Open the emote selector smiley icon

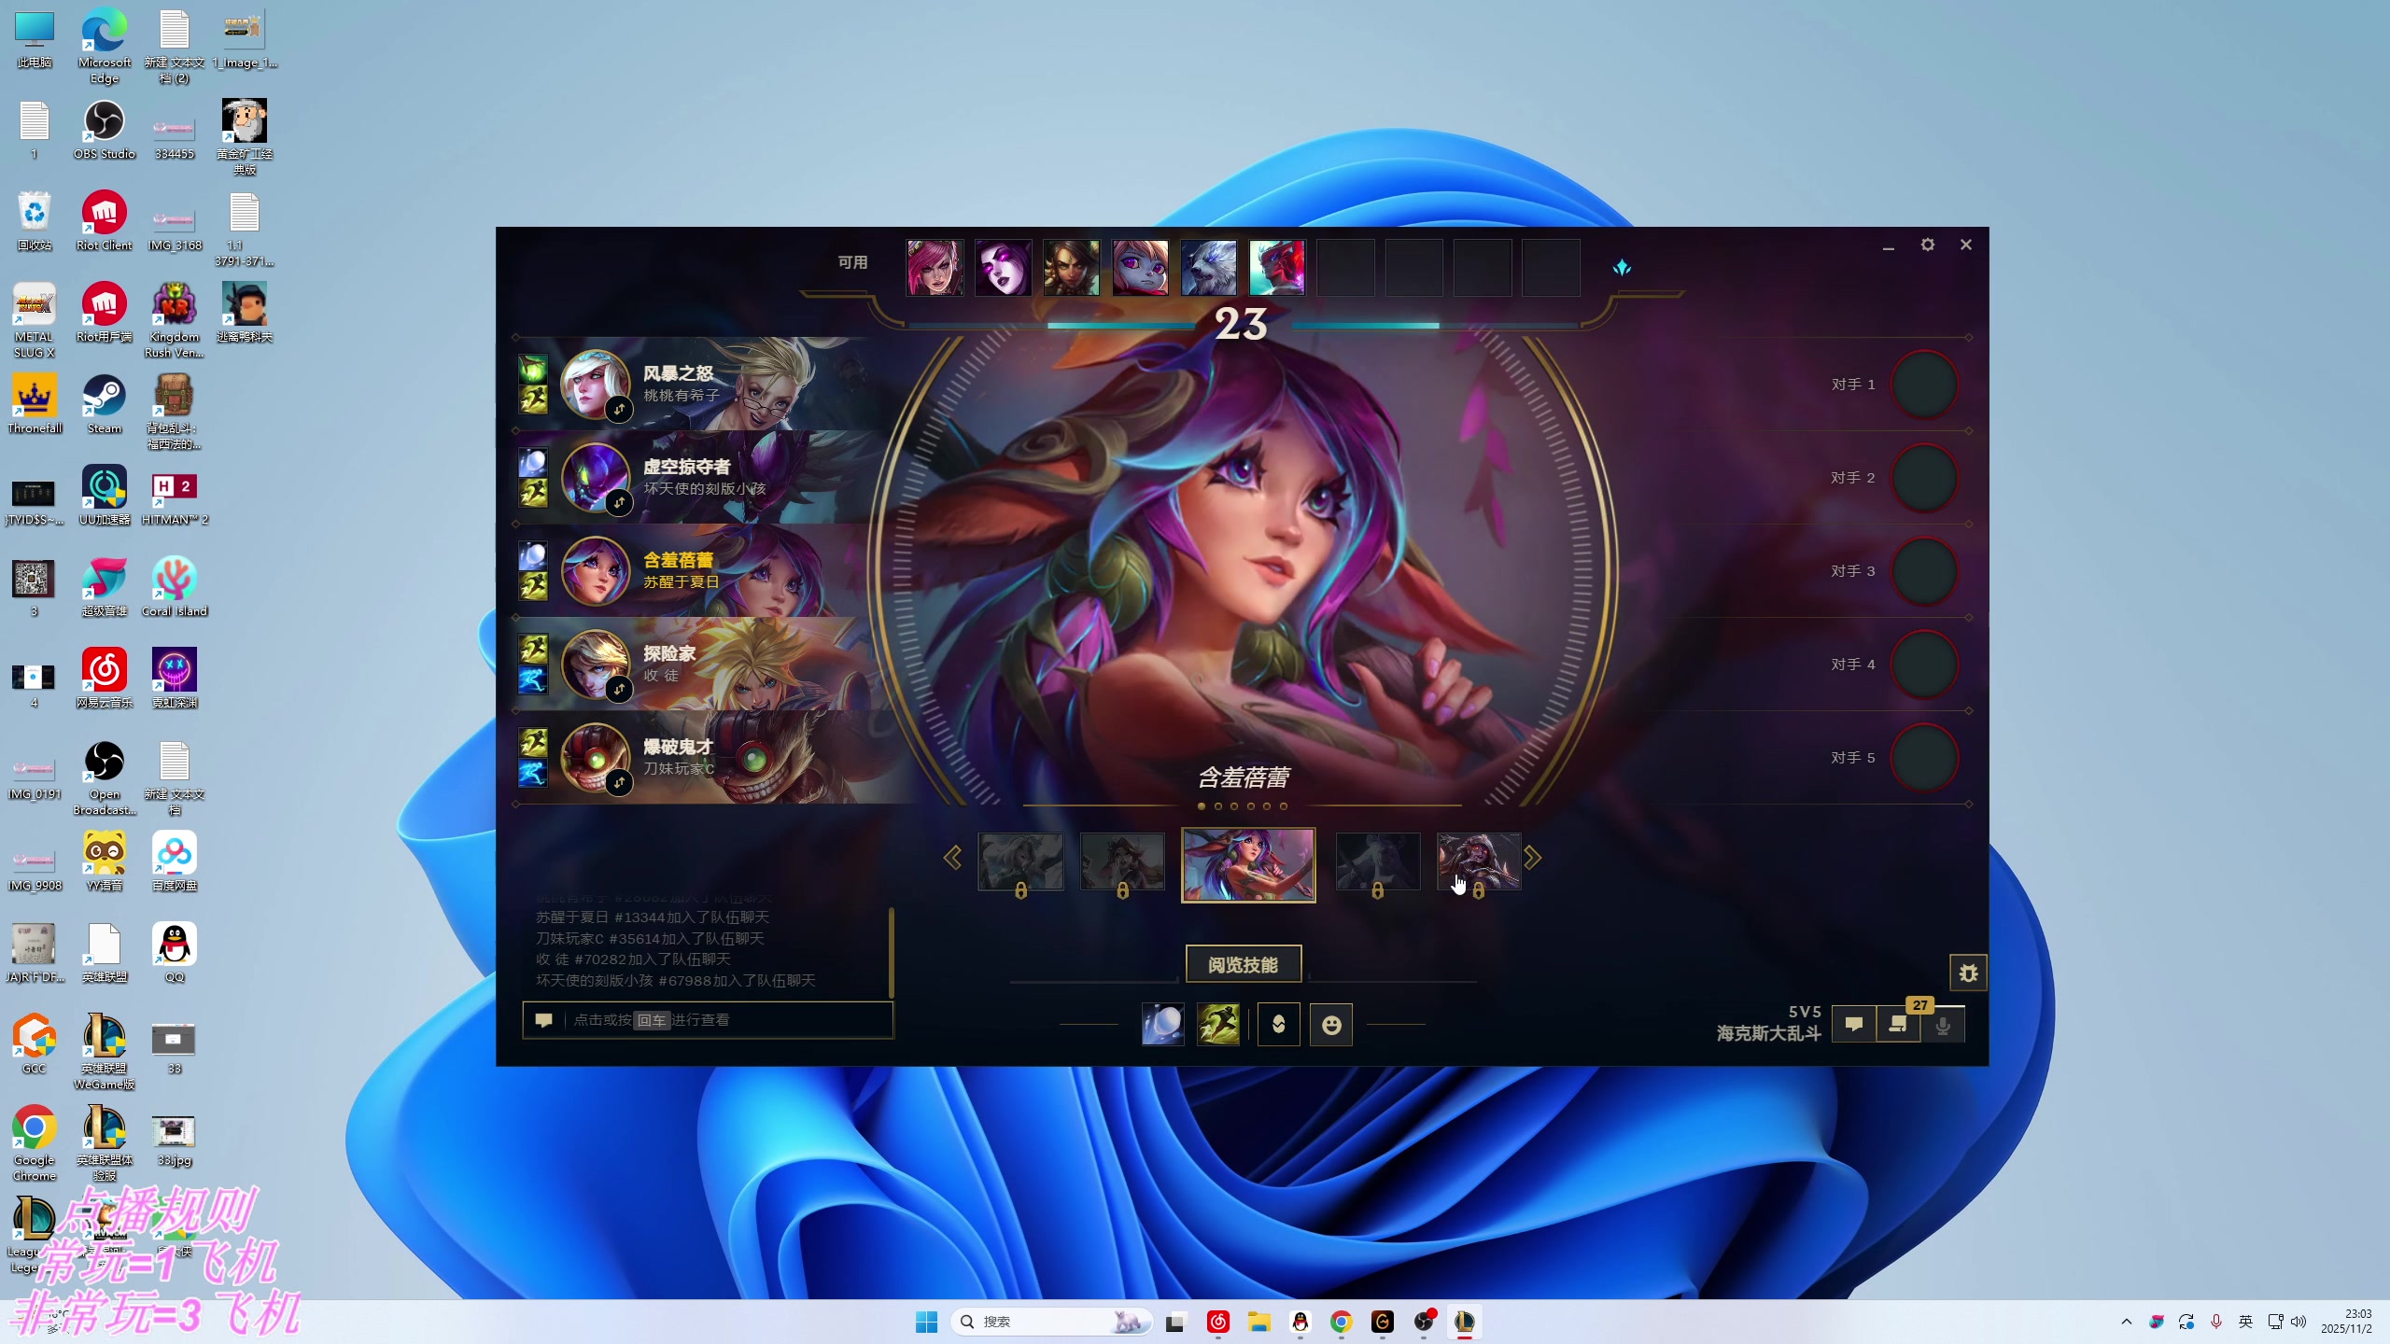[1331, 1025]
